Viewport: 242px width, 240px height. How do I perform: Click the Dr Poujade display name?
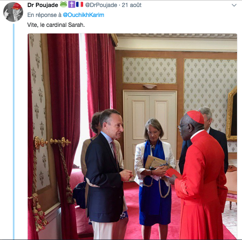click(x=43, y=5)
